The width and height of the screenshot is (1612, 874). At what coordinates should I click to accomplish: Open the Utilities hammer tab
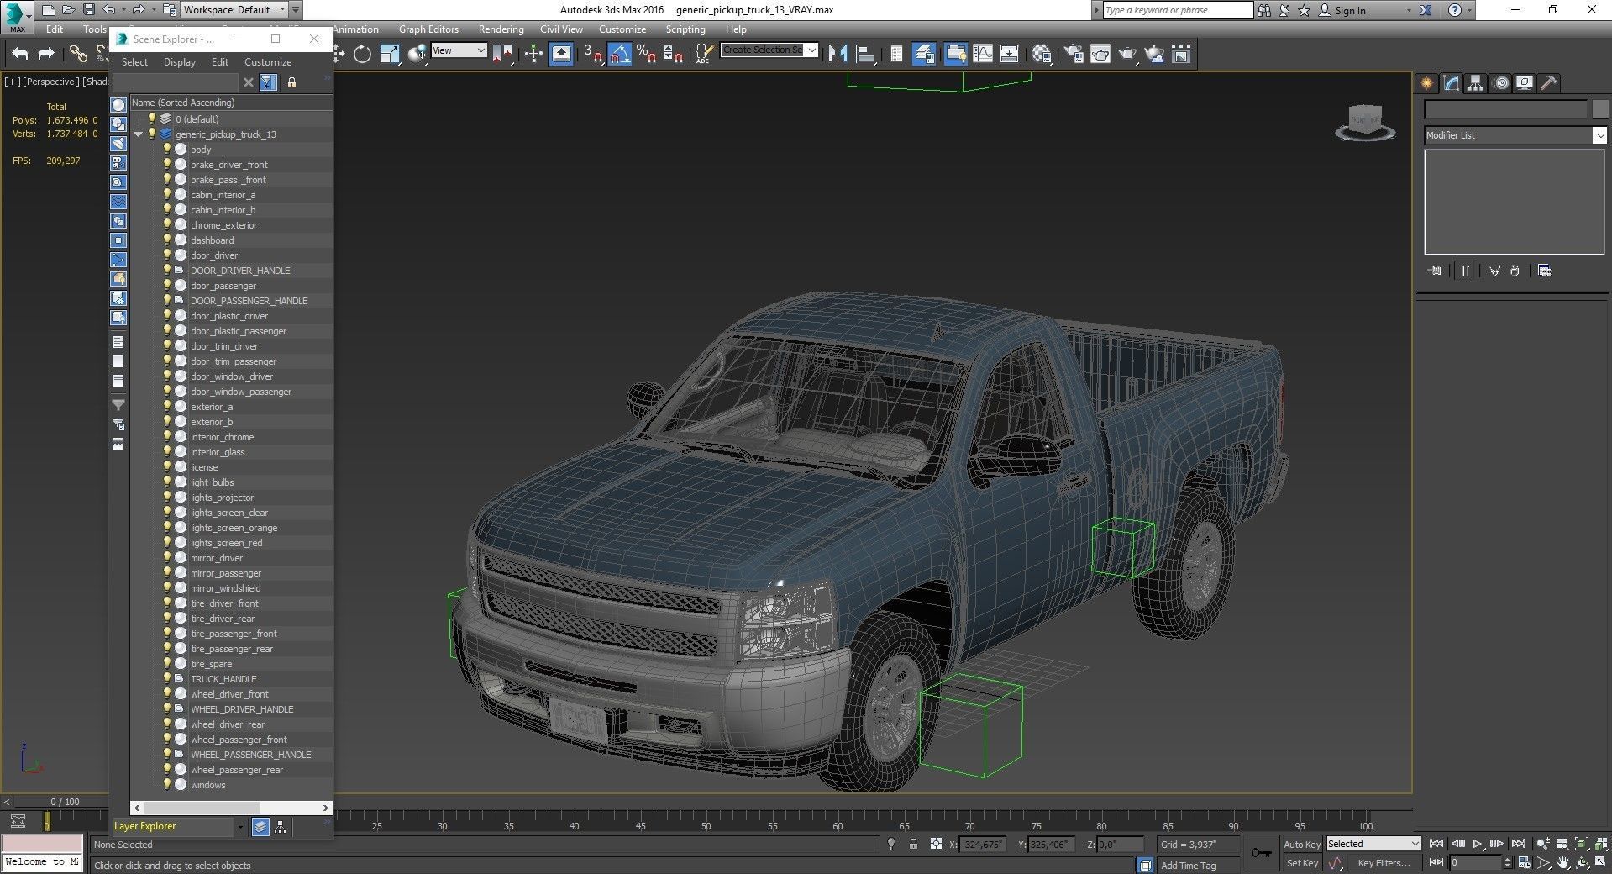1549,83
